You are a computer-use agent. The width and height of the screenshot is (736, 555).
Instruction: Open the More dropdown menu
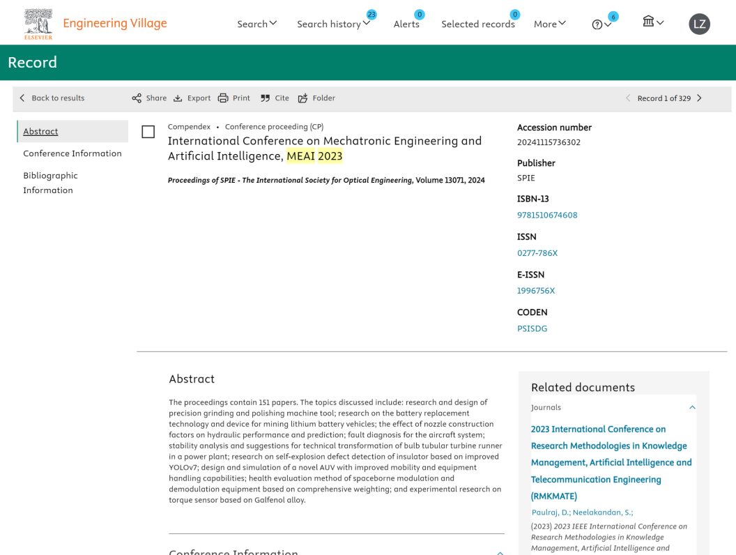[549, 24]
